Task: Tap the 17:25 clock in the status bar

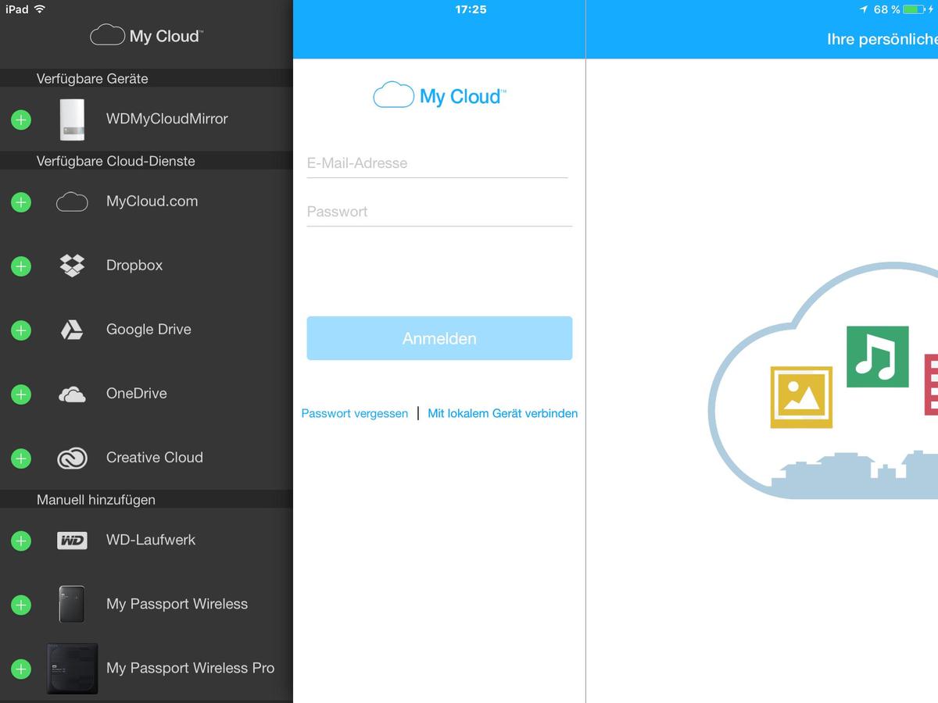Action: tap(471, 9)
